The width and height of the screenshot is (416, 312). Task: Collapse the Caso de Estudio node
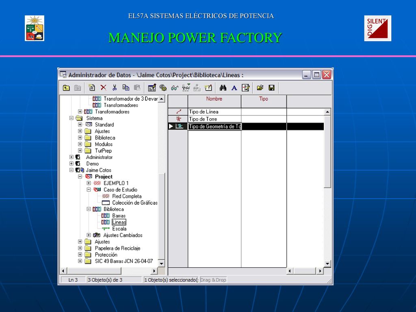pyautogui.click(x=89, y=189)
